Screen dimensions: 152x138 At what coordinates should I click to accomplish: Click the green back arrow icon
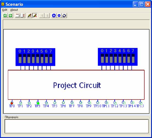pos(5,16)
